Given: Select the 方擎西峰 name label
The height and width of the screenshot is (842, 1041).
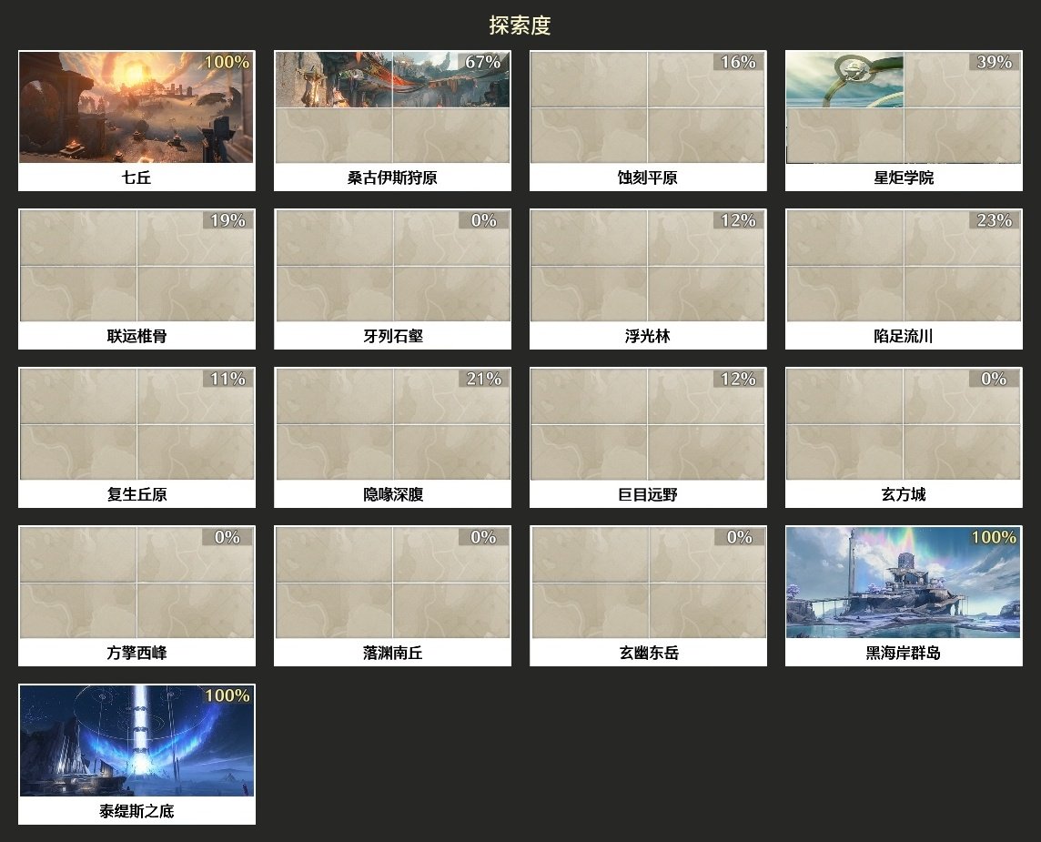Looking at the screenshot, I should 136,653.
